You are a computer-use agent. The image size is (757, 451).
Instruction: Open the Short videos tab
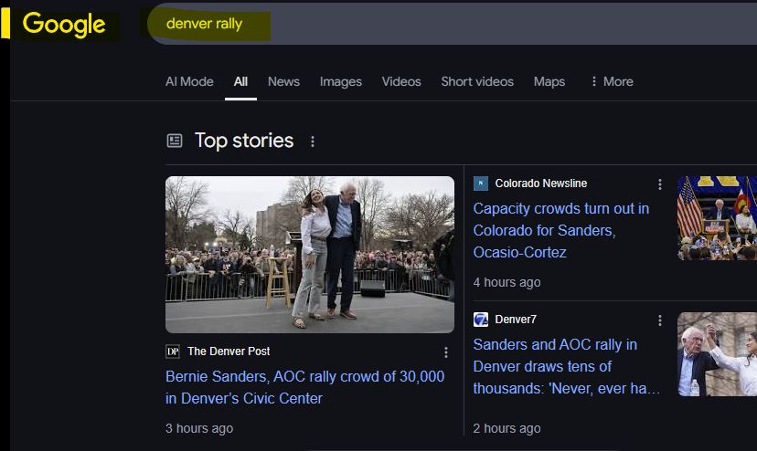(x=477, y=81)
